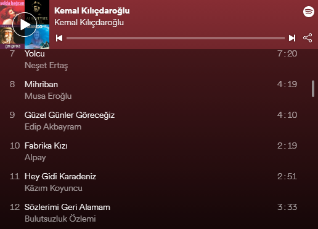Select the Selda Bağcan album cover
This screenshot has width=318, height=229.
(12, 12)
